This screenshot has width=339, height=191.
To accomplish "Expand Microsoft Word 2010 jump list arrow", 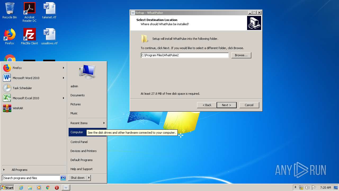I will [64, 78].
